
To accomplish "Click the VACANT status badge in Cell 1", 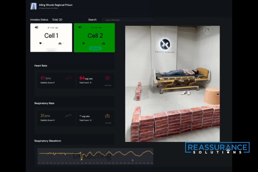I will [51, 50].
